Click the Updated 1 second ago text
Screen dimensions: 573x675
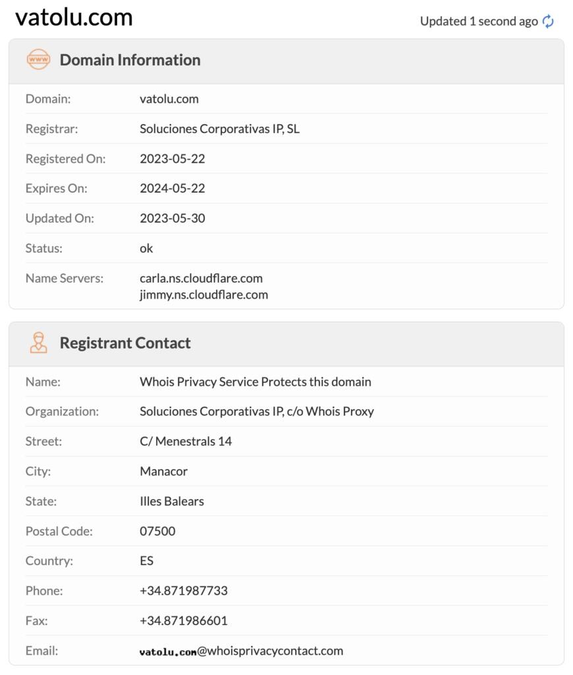click(x=479, y=21)
